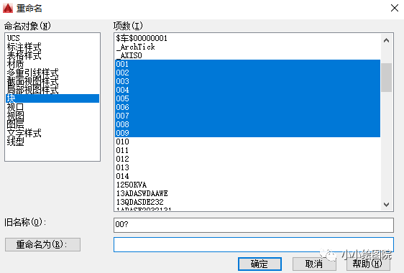Select the _ArchTick block item
The width and height of the screenshot is (404, 273).
point(135,47)
